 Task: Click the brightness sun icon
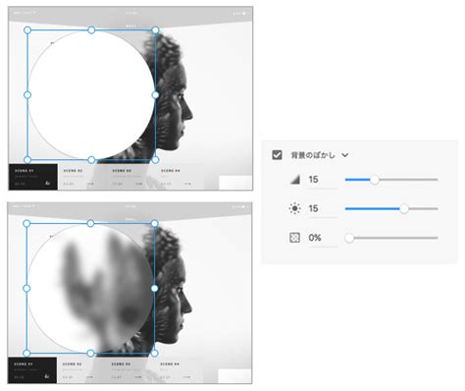pyautogui.click(x=294, y=208)
